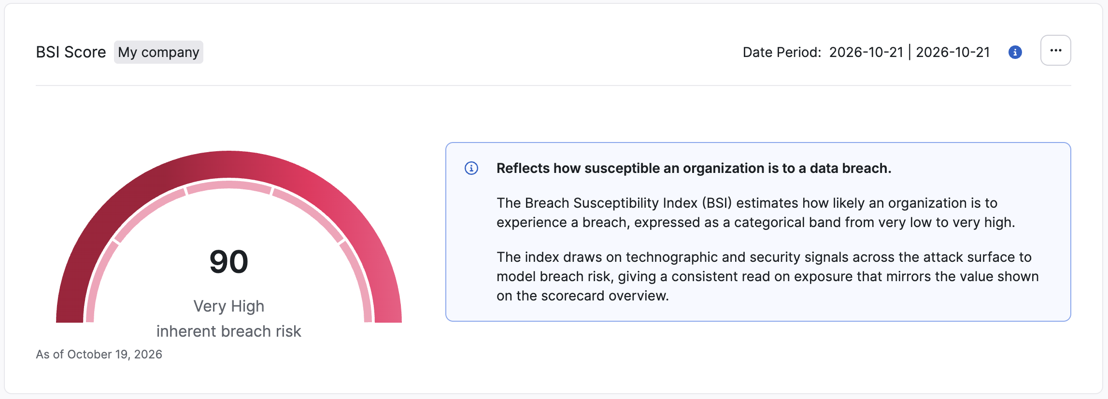Image resolution: width=1108 pixels, height=399 pixels.
Task: Click the technographic signals paragraph
Action: tap(767, 276)
